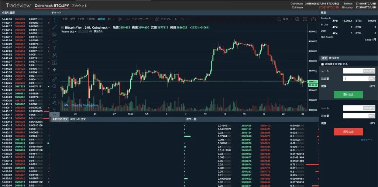
Task: Click the sell rate (レート) input field
Action: pyautogui.click(x=359, y=108)
